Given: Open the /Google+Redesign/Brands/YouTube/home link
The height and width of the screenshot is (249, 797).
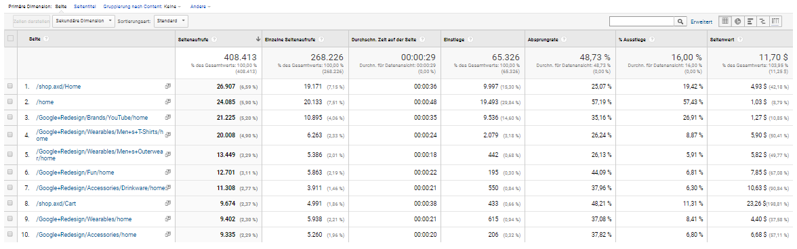Looking at the screenshot, I should click(x=92, y=118).
